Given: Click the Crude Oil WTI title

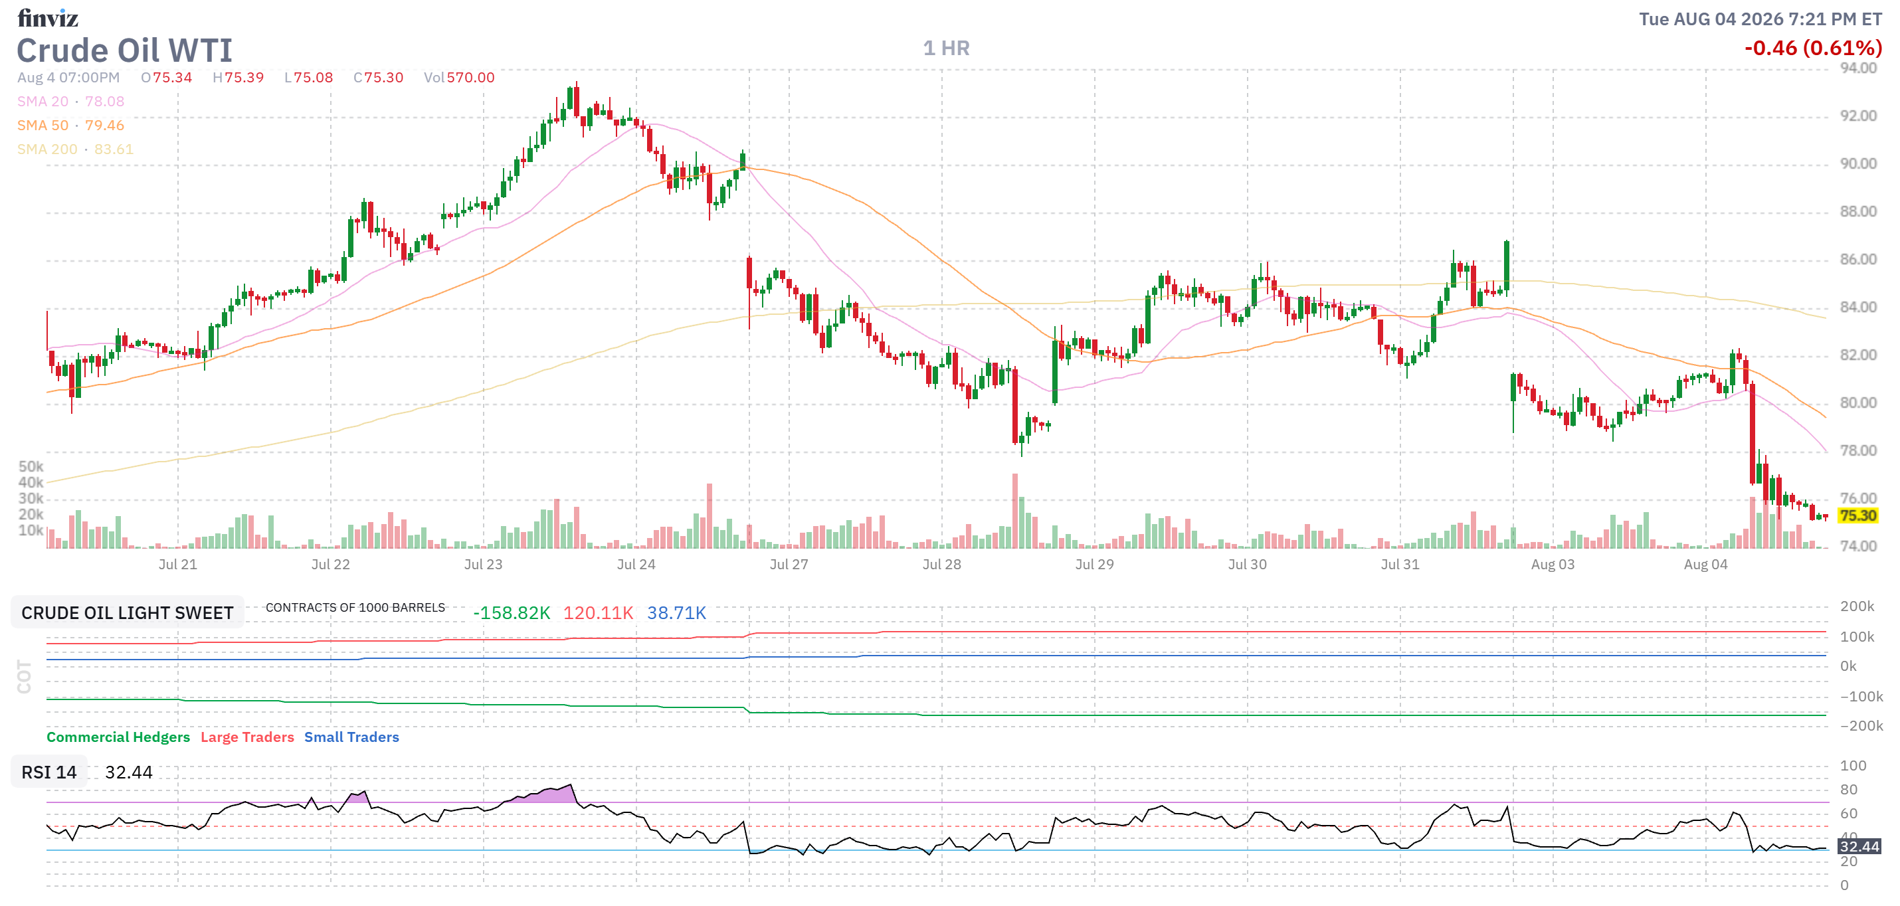Looking at the screenshot, I should coord(125,51).
